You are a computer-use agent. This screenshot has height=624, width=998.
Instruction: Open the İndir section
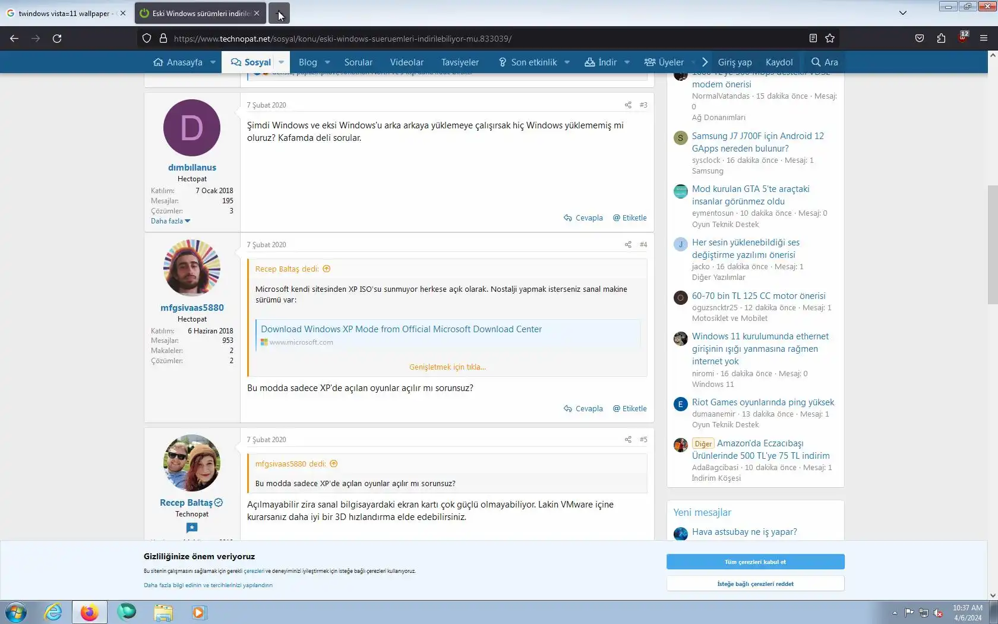(x=601, y=62)
